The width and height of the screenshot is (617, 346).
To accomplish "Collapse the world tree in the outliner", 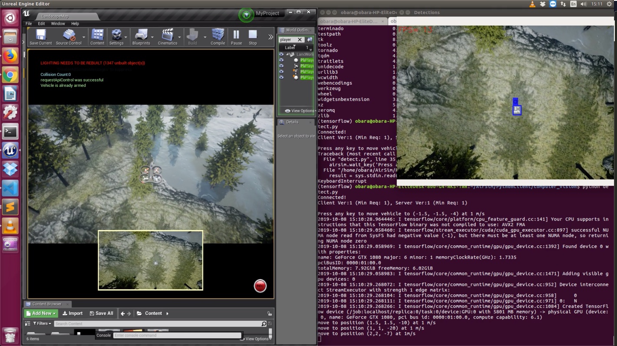I will [x=287, y=54].
